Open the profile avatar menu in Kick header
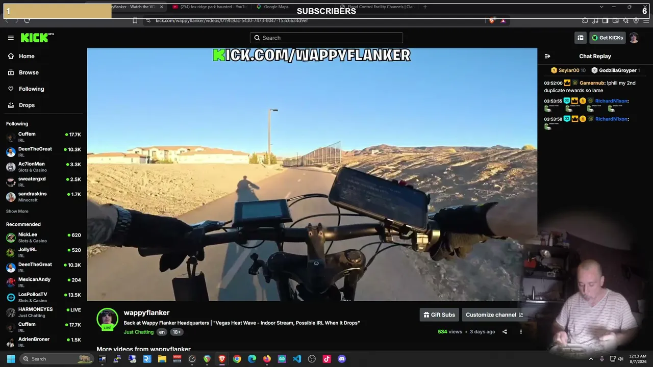This screenshot has height=367, width=653. [x=634, y=38]
